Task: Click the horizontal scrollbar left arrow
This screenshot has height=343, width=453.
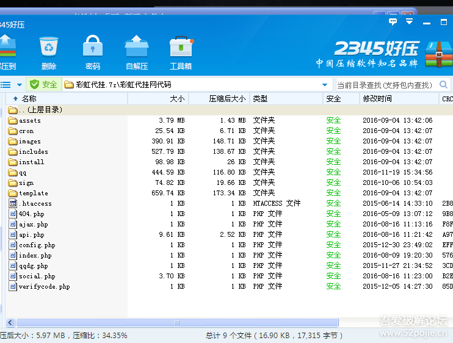Action: (x=10, y=322)
